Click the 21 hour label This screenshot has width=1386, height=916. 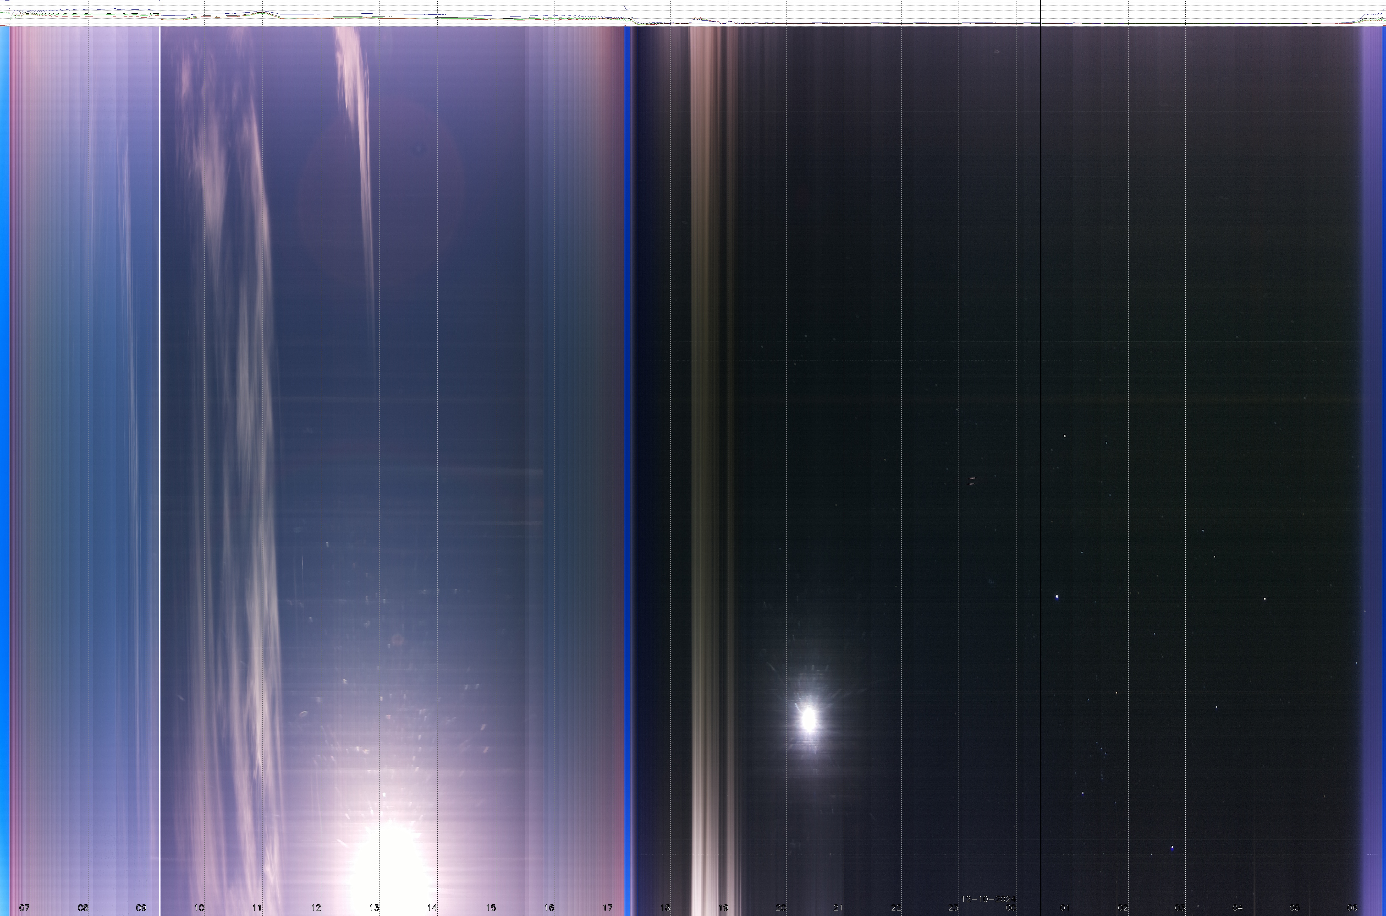click(x=838, y=908)
